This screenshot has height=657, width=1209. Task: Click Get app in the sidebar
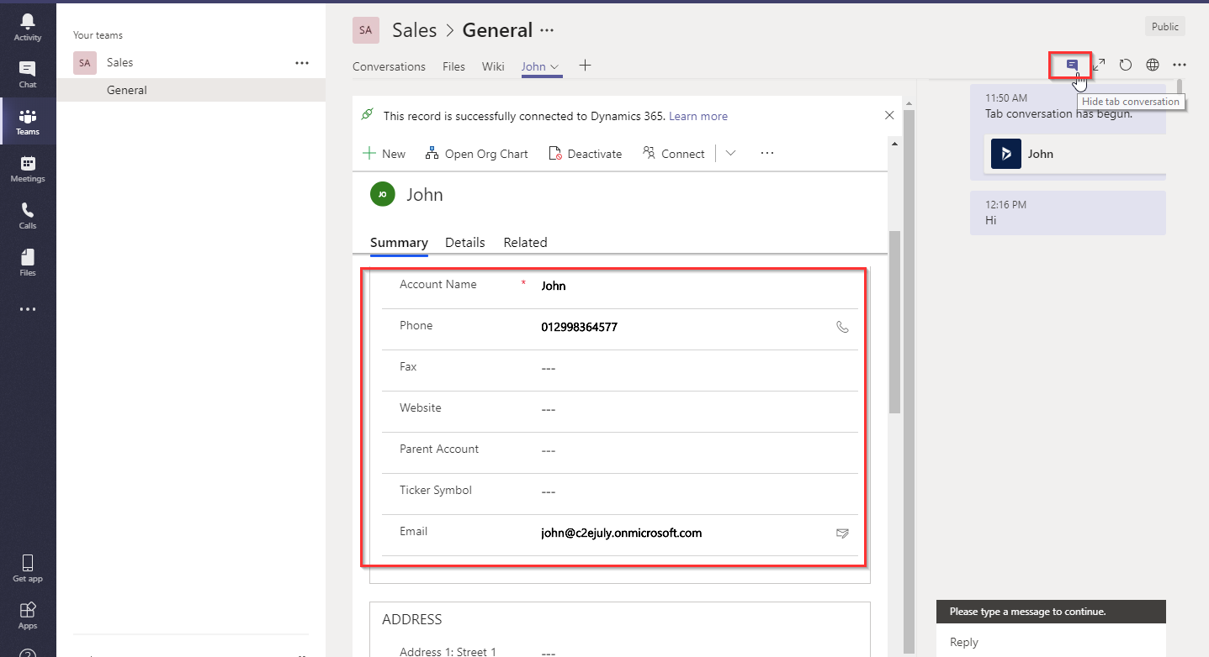[x=28, y=569]
